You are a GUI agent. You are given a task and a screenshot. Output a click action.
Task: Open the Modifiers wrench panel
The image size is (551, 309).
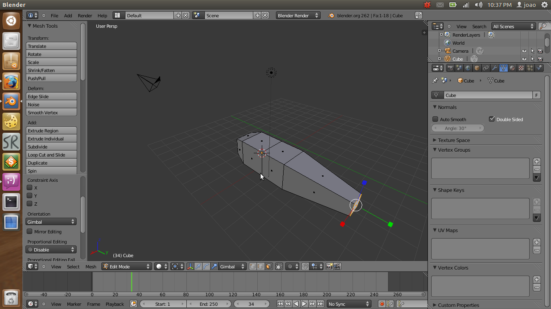(x=495, y=68)
